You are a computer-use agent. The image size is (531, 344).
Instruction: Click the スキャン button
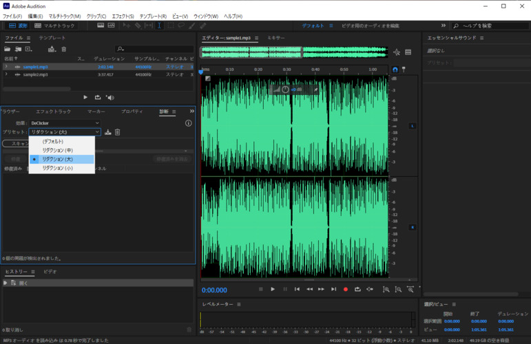[17, 144]
